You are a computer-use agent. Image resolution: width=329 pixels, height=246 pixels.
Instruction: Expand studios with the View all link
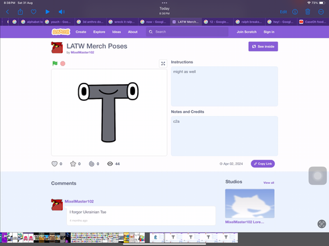pyautogui.click(x=269, y=182)
